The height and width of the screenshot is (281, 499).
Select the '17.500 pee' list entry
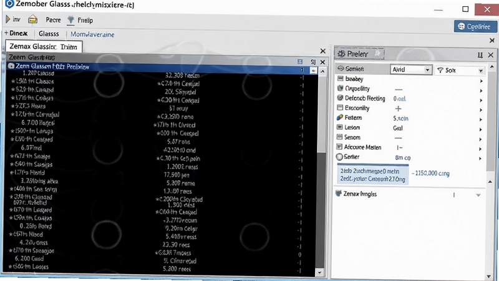[177, 175]
